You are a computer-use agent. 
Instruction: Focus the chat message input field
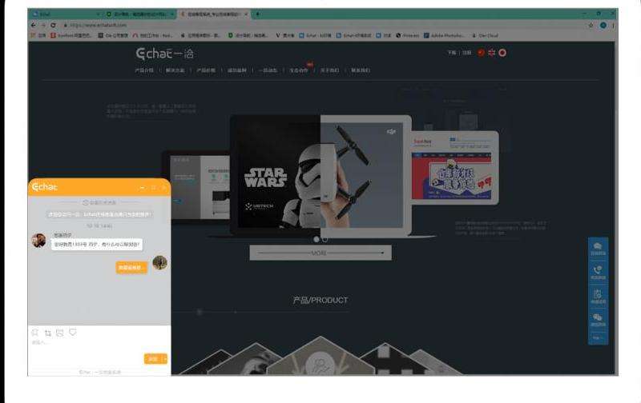click(x=99, y=346)
